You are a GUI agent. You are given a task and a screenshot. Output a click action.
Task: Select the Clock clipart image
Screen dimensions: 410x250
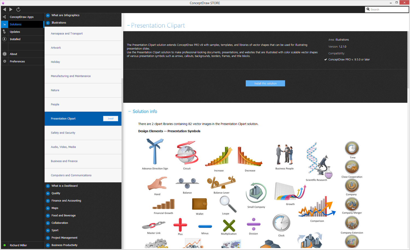point(281,223)
